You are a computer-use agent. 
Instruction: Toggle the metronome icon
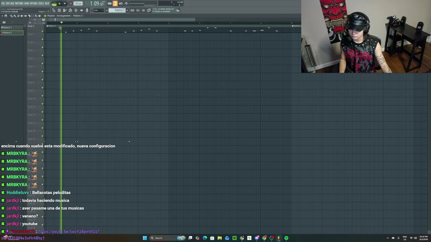tap(126, 4)
